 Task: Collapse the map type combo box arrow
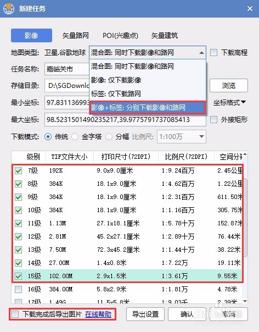point(201,53)
